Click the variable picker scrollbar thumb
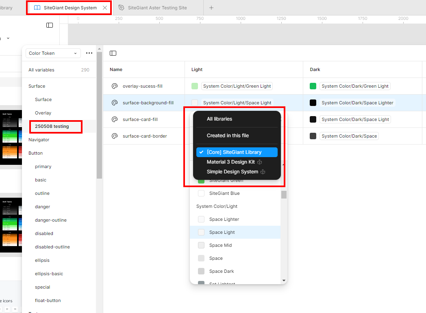This screenshot has width=426, height=313. click(x=284, y=194)
